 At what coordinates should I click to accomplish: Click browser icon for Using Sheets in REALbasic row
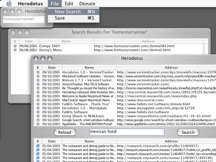point(38,116)
